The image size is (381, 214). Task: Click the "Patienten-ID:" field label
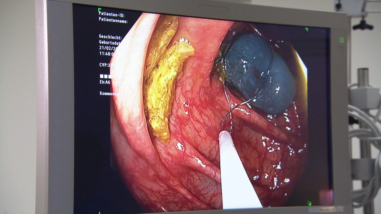tap(111, 14)
